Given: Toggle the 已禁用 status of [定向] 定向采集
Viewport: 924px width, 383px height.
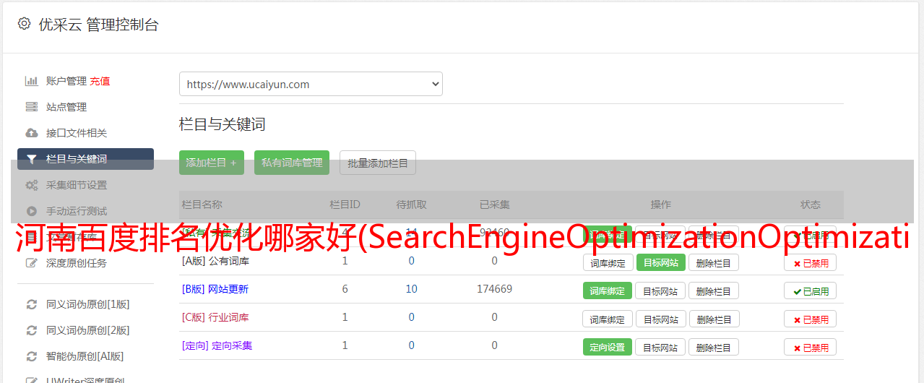Looking at the screenshot, I should point(811,348).
